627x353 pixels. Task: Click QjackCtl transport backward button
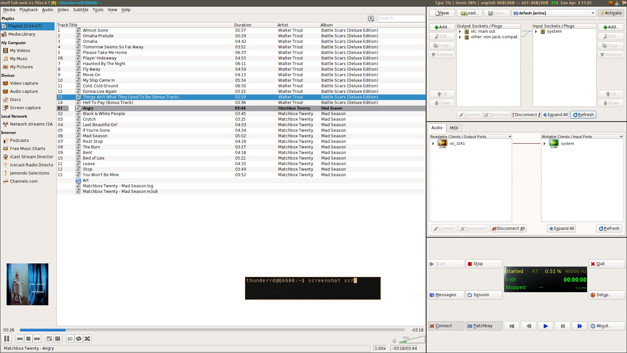(x=529, y=326)
